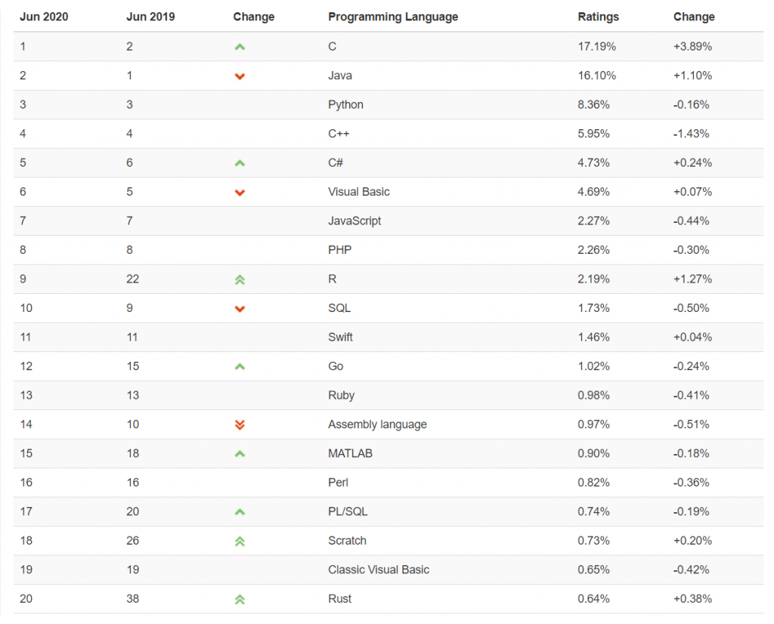Click the Programming Language column header
Screen dimensions: 774x624
(x=393, y=17)
